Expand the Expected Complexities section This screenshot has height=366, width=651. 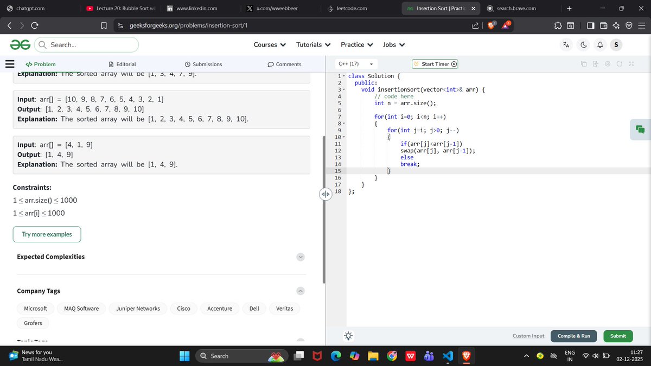(300, 256)
